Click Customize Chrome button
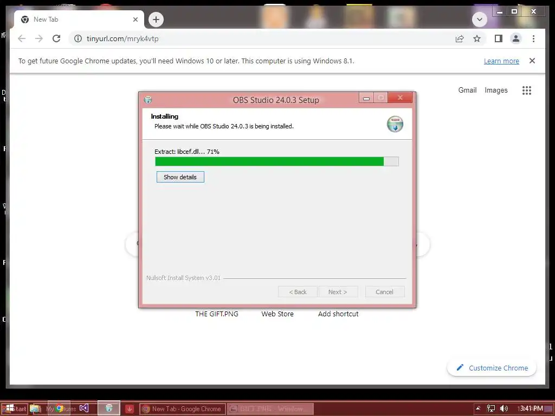This screenshot has width=555, height=416. 492,368
